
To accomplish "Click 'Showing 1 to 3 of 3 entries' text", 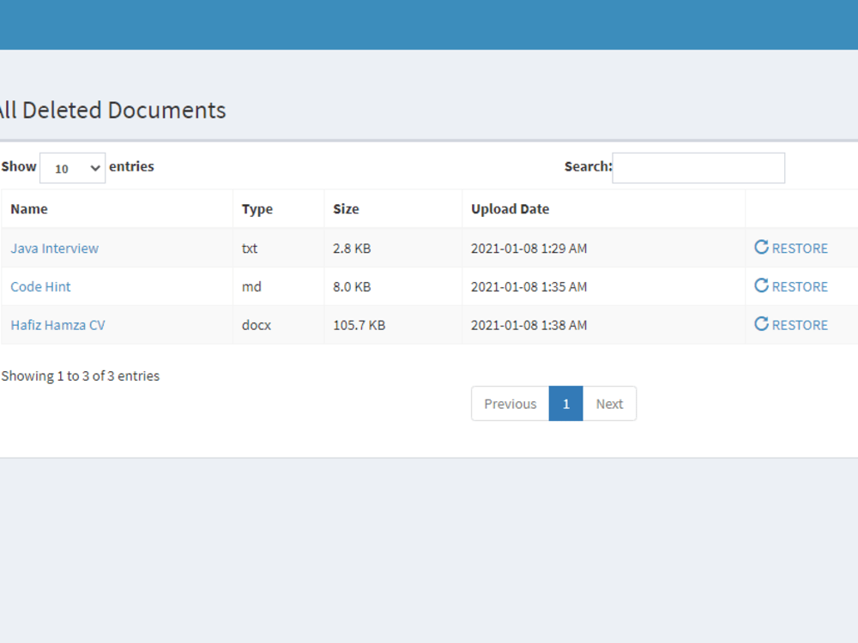I will point(80,376).
